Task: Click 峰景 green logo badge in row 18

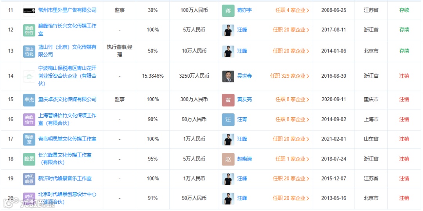Action: [29, 159]
